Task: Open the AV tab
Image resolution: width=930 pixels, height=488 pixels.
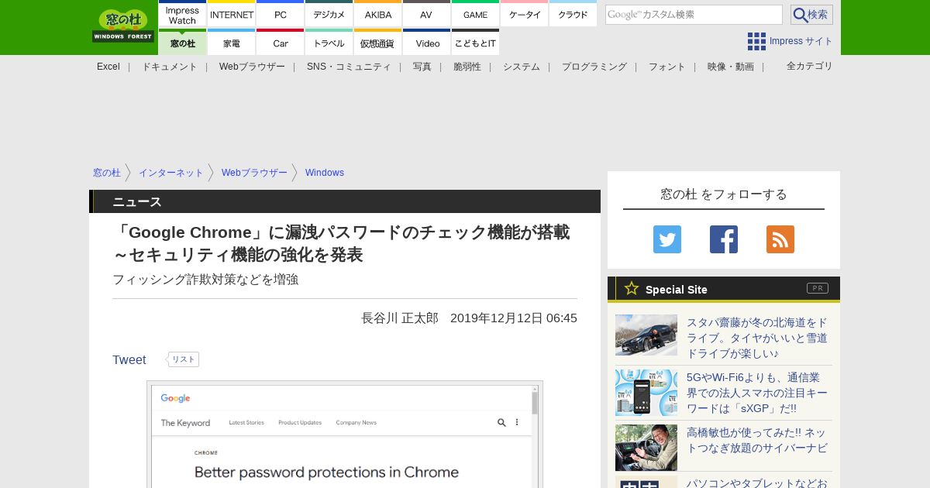Action: click(426, 15)
